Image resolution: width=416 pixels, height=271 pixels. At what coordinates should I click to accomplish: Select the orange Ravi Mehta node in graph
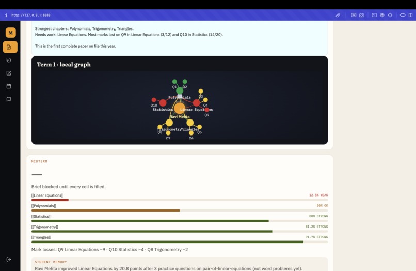pyautogui.click(x=180, y=109)
